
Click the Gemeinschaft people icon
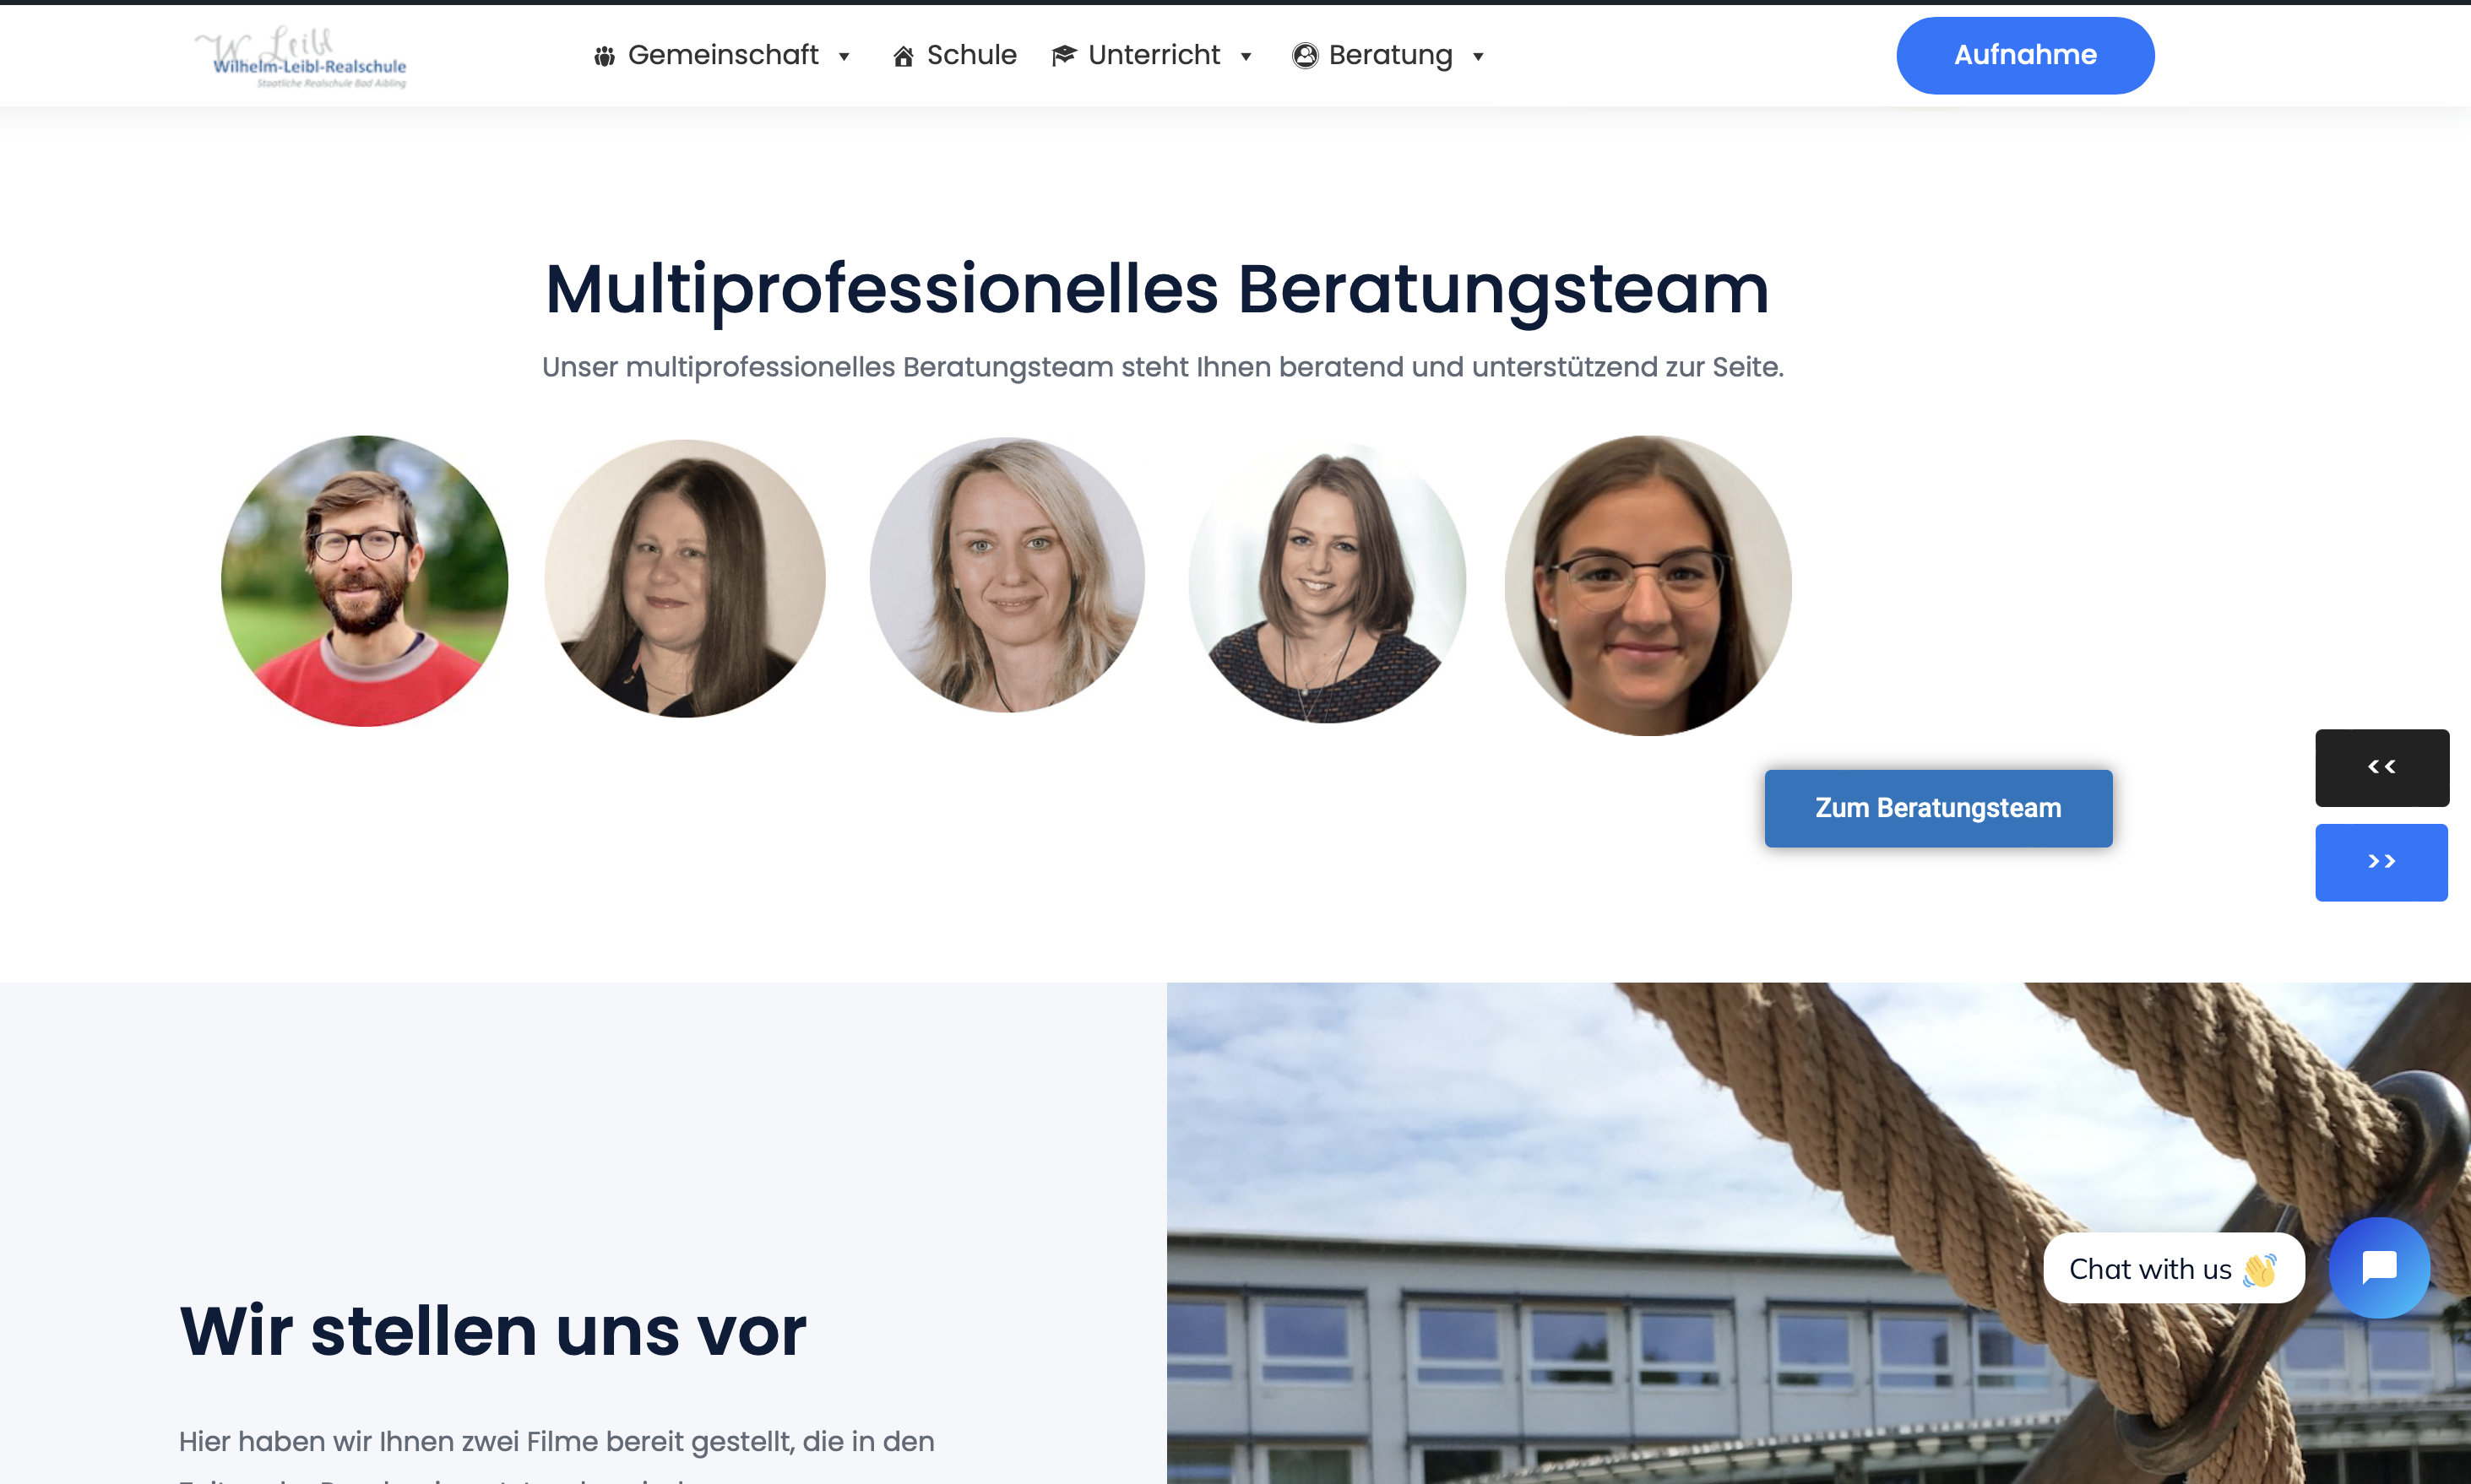coord(603,56)
